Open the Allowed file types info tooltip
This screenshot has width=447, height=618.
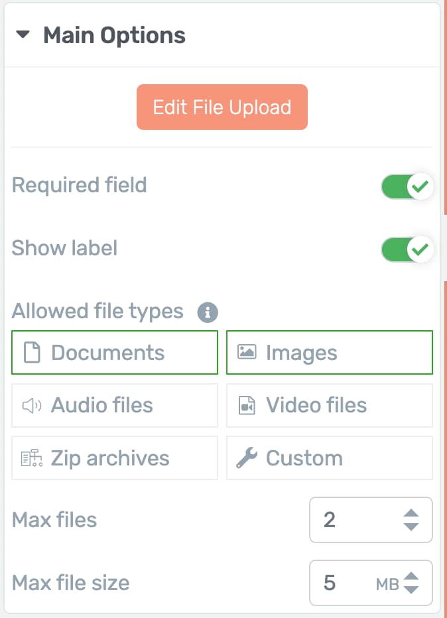(206, 311)
